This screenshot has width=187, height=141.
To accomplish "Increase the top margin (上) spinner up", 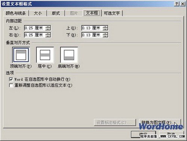I will (105, 27).
